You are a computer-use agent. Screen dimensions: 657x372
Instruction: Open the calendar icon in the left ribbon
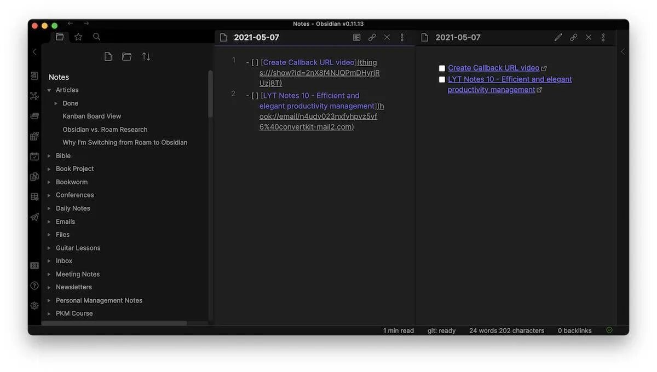(34, 155)
